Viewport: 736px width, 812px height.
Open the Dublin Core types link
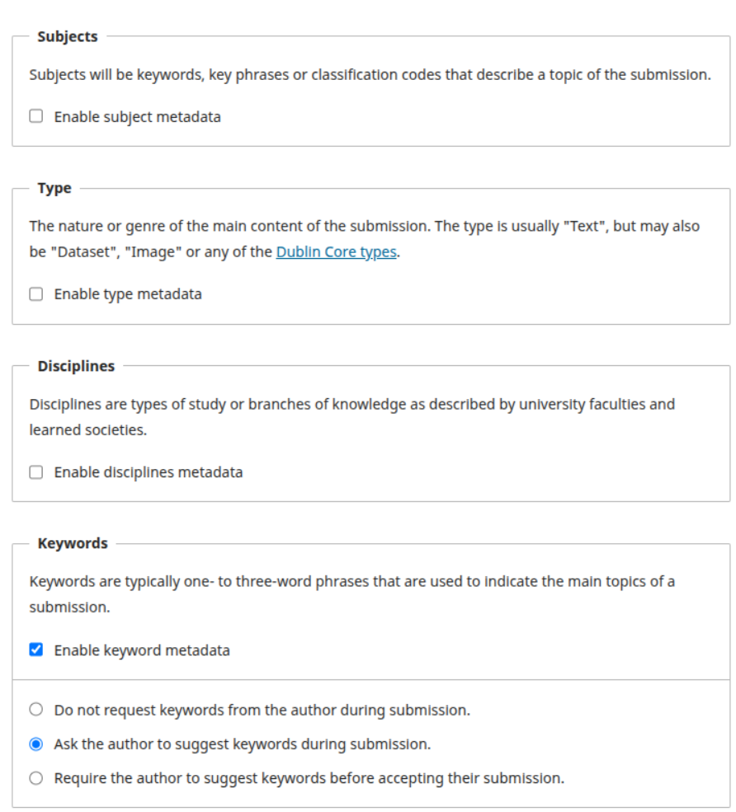coord(337,252)
